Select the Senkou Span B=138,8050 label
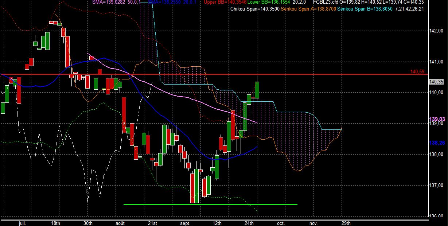This screenshot has width=448, height=226. coord(365,9)
